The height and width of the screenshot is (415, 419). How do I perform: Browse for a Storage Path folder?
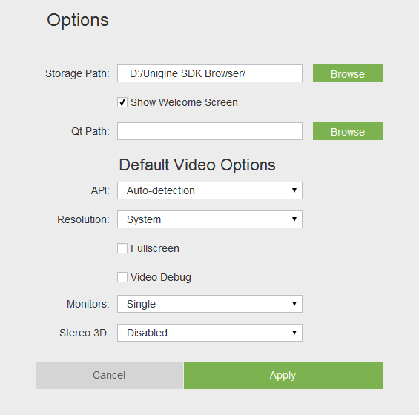[348, 73]
